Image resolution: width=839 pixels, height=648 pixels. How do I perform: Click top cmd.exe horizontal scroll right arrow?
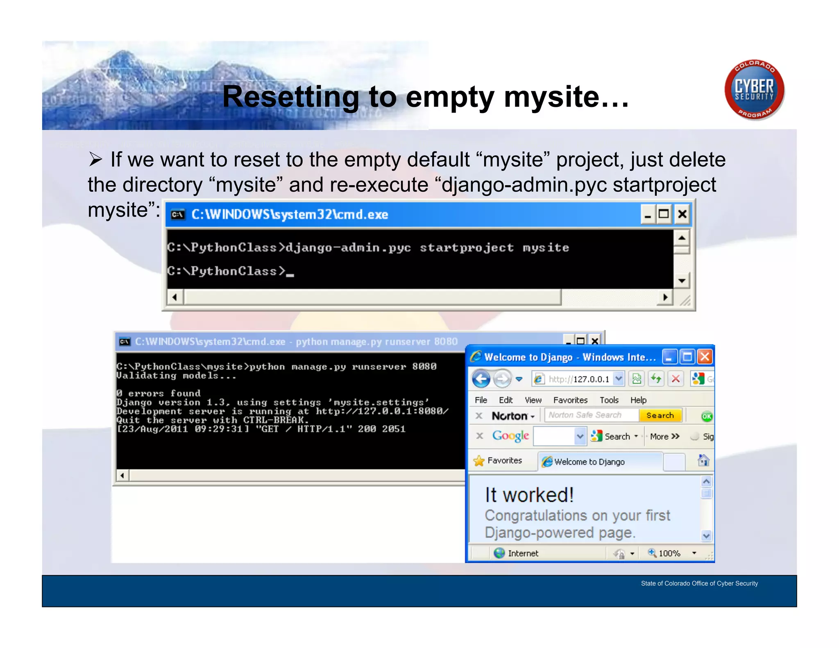coord(665,297)
